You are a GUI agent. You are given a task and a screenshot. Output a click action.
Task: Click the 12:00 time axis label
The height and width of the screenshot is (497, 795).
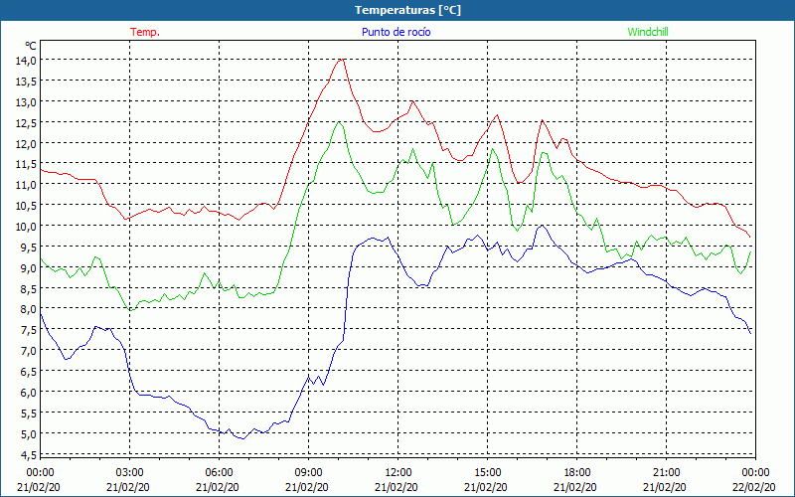coord(398,473)
